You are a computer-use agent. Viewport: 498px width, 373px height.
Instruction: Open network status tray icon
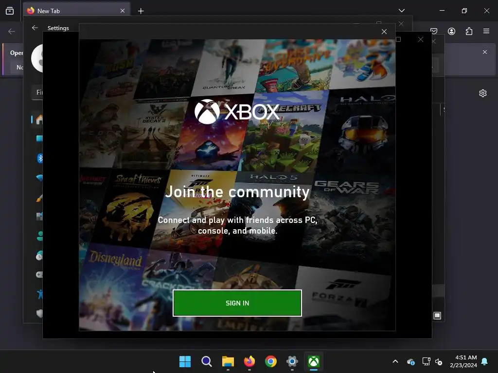426,361
